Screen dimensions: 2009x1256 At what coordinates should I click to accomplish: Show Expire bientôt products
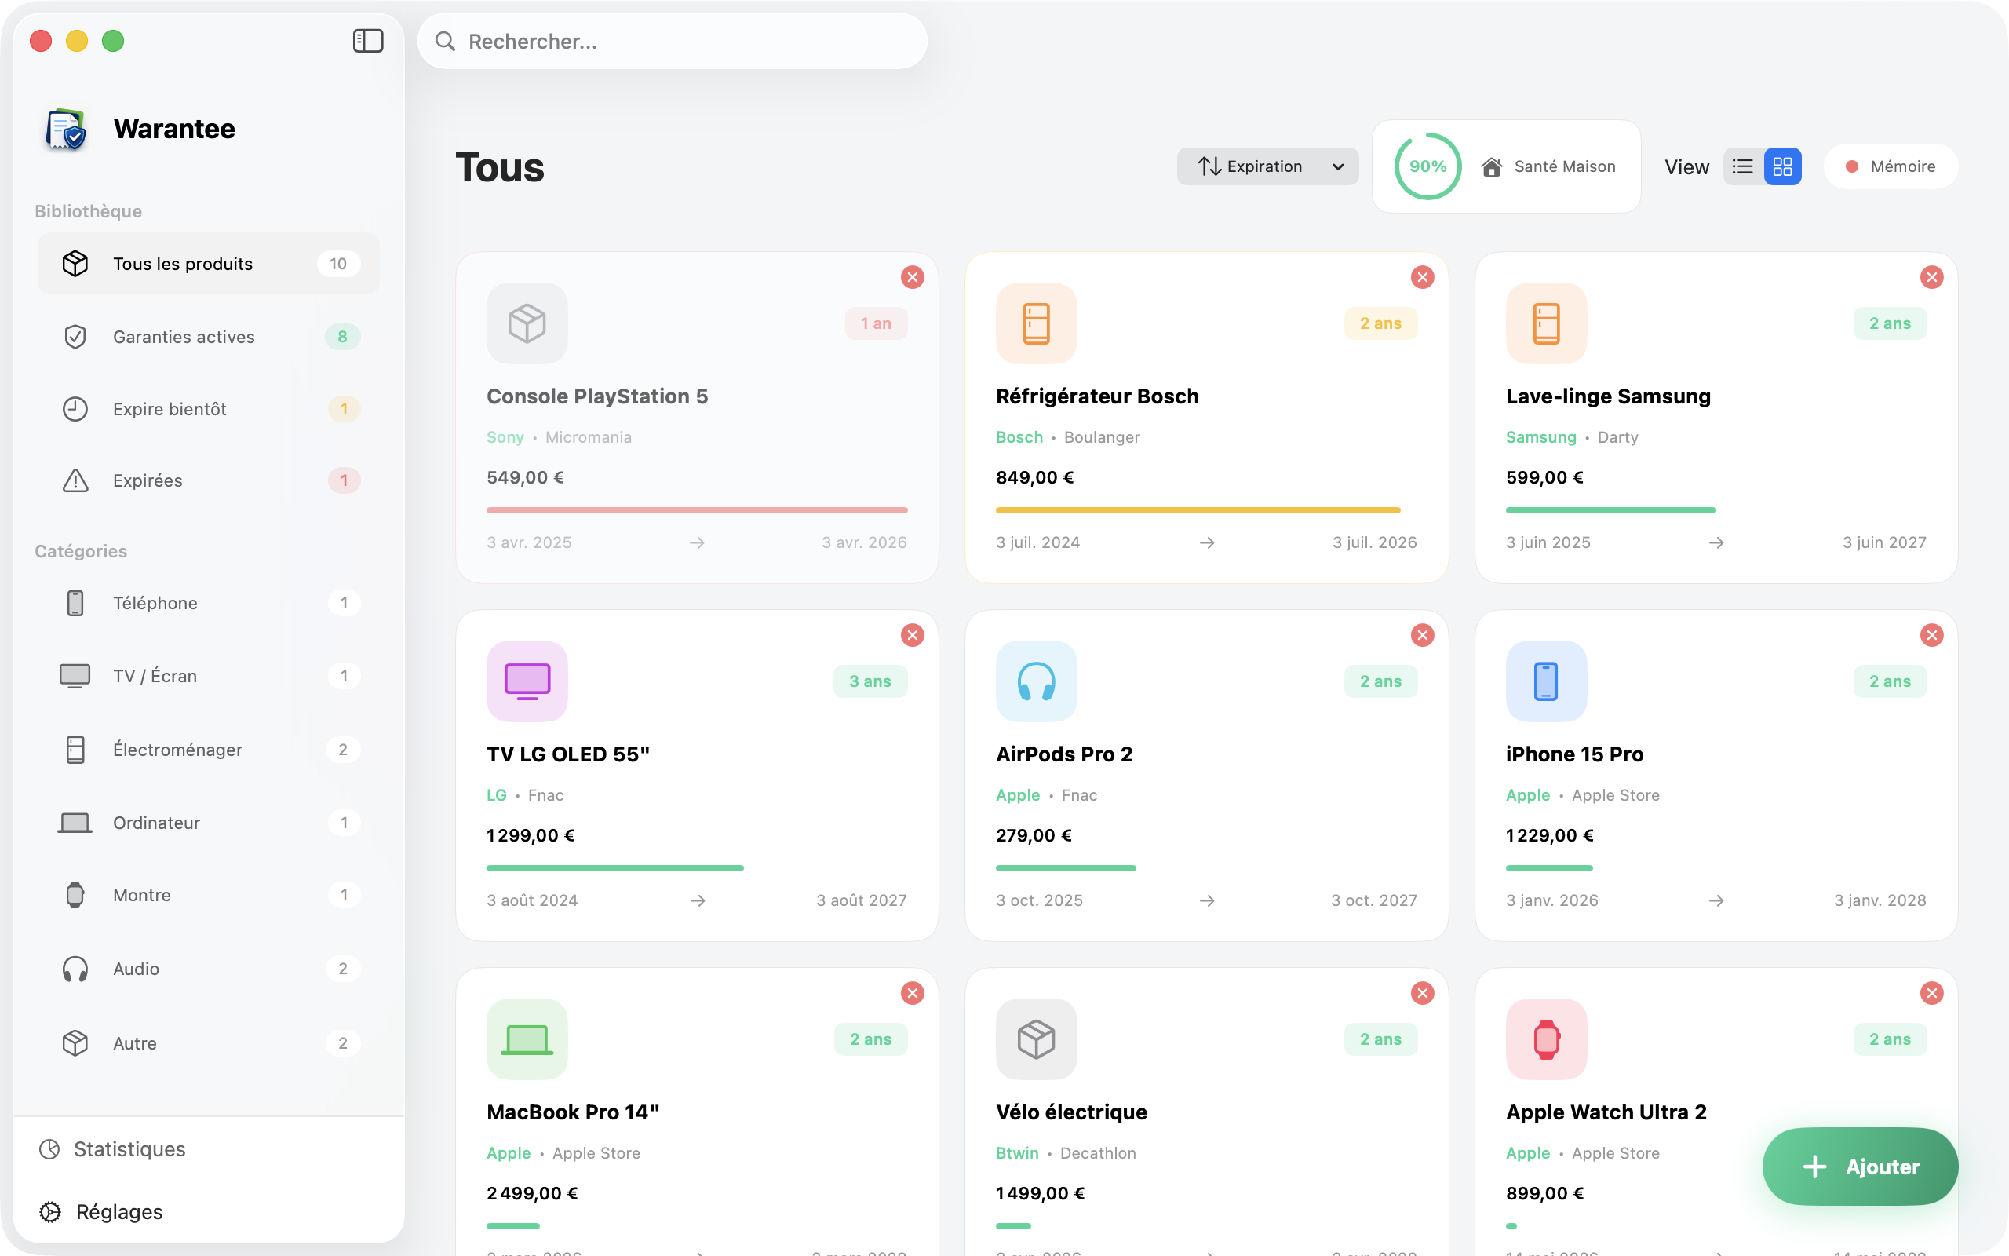click(209, 409)
